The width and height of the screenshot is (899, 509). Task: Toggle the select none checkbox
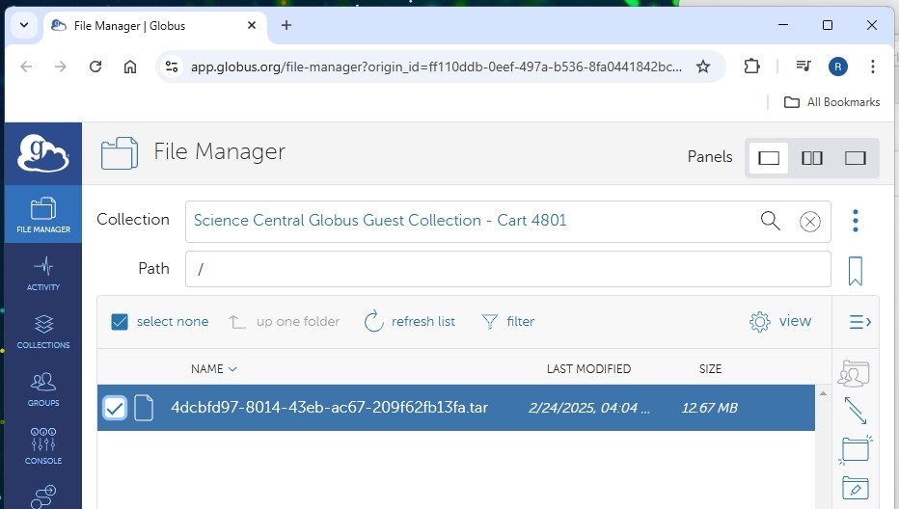click(120, 322)
